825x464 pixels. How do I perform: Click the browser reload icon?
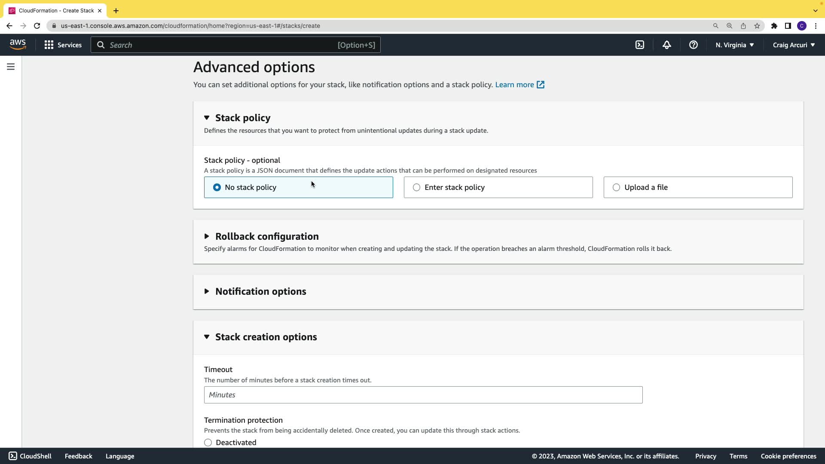tap(37, 26)
